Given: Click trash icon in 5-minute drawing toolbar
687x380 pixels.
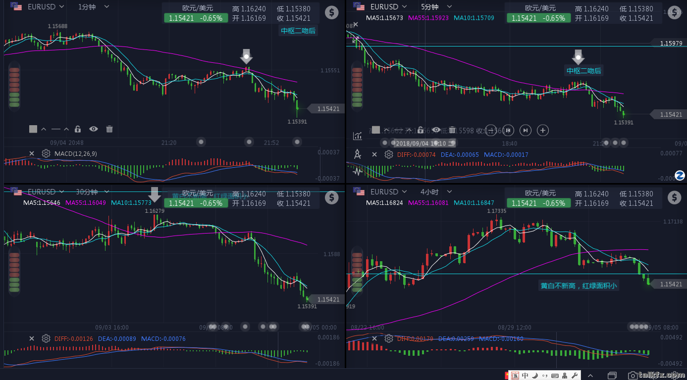Looking at the screenshot, I should (x=452, y=130).
